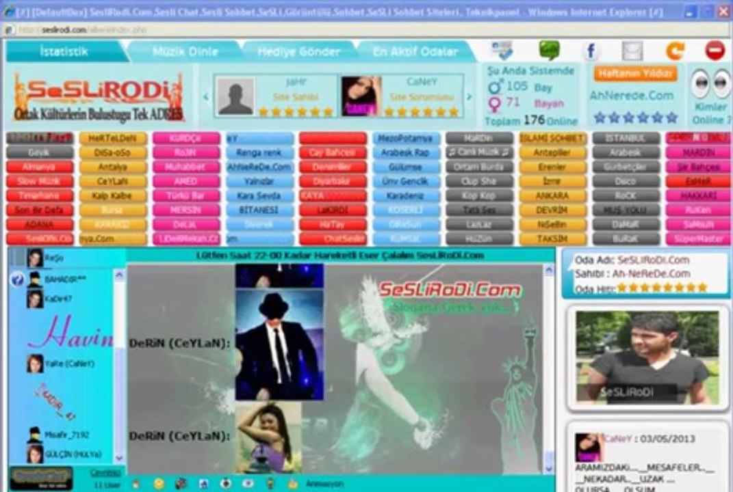The image size is (733, 492).
Task: Open JaHr site owner profile picture
Action: (x=236, y=96)
